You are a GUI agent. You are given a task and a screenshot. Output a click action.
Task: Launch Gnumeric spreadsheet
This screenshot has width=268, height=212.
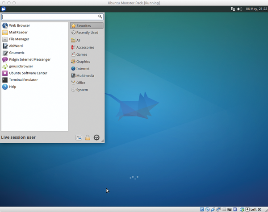point(35,53)
